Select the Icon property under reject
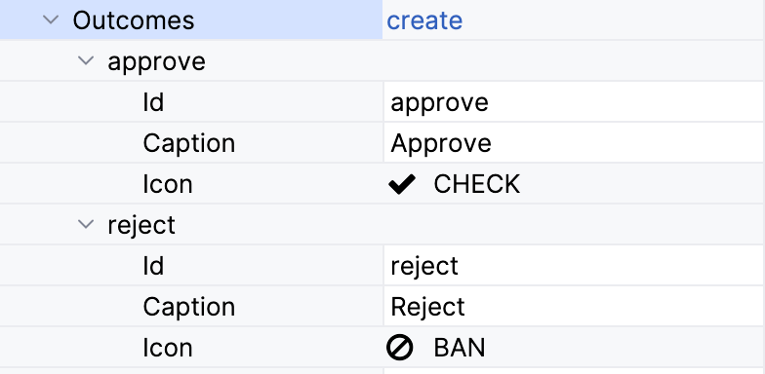Viewport: 765px width, 374px height. (168, 348)
